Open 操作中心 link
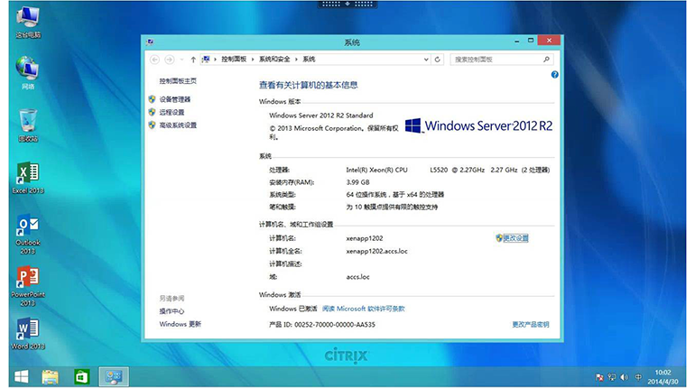695x388 pixels. coord(171,311)
